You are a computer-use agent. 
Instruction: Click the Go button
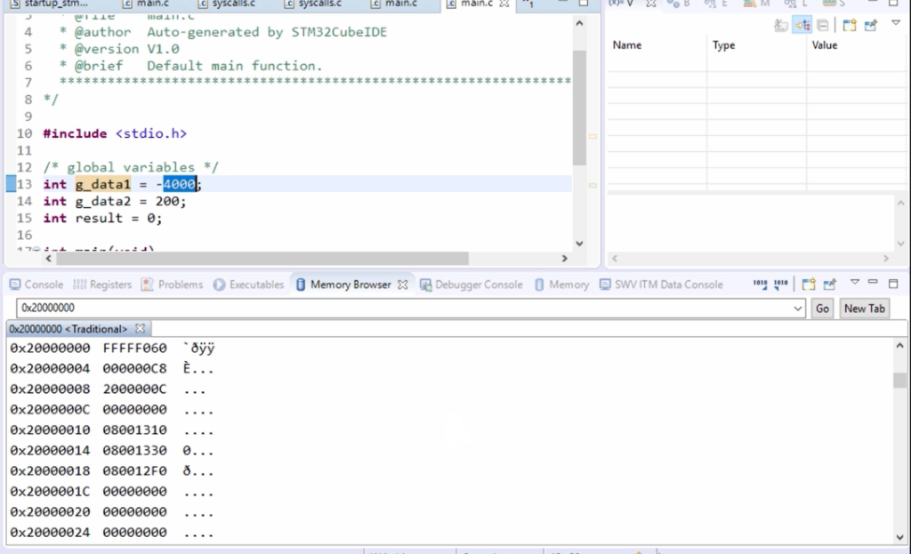click(822, 309)
